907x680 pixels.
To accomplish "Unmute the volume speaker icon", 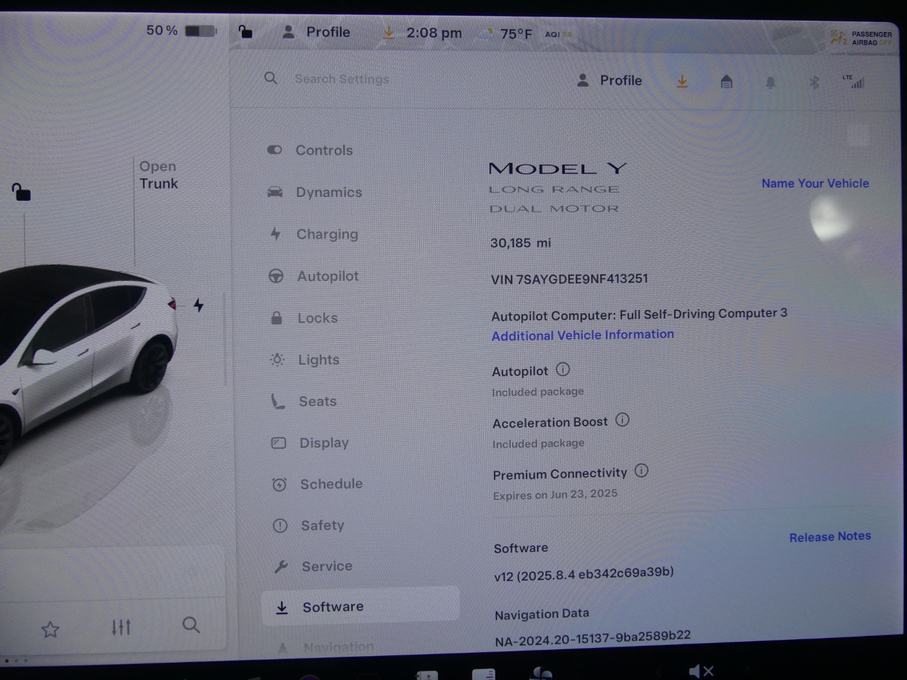I will [x=700, y=671].
